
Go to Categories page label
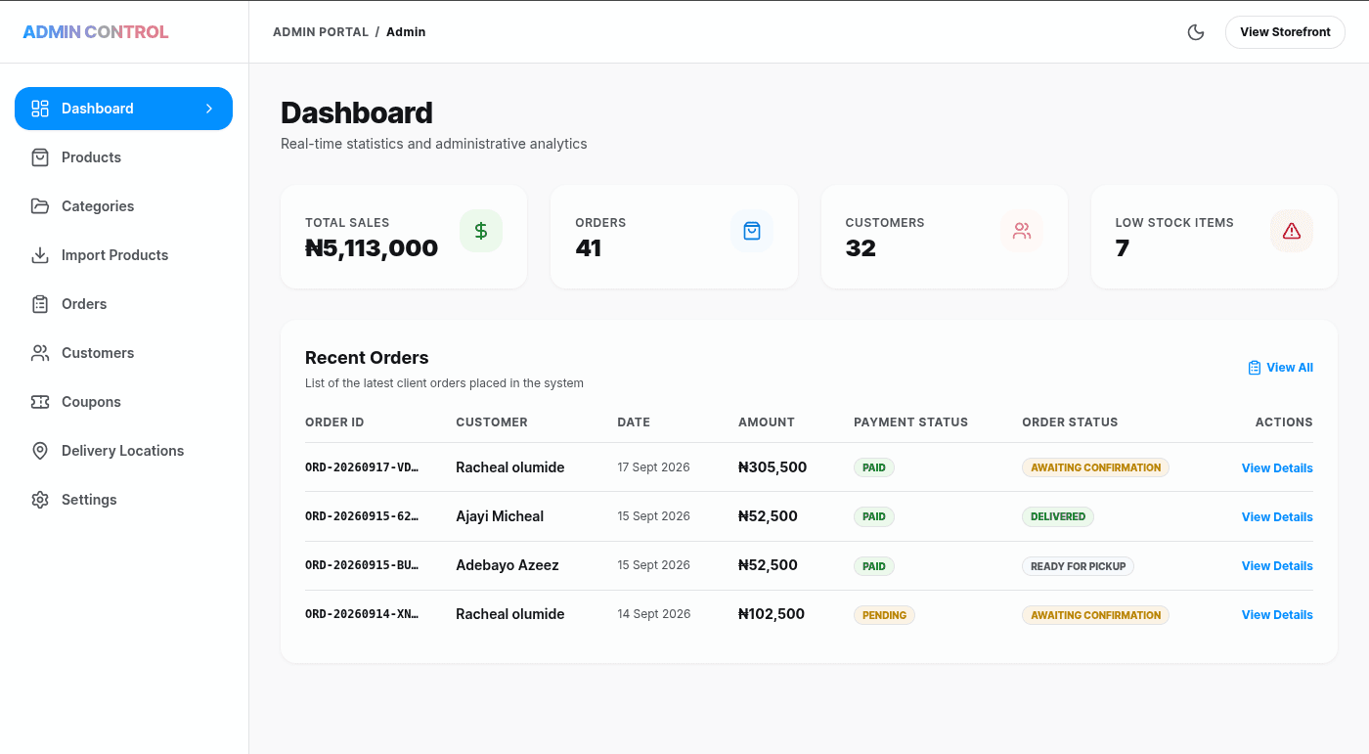(98, 206)
